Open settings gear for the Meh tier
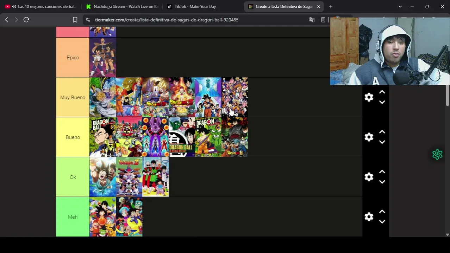The height and width of the screenshot is (253, 450). tap(369, 217)
